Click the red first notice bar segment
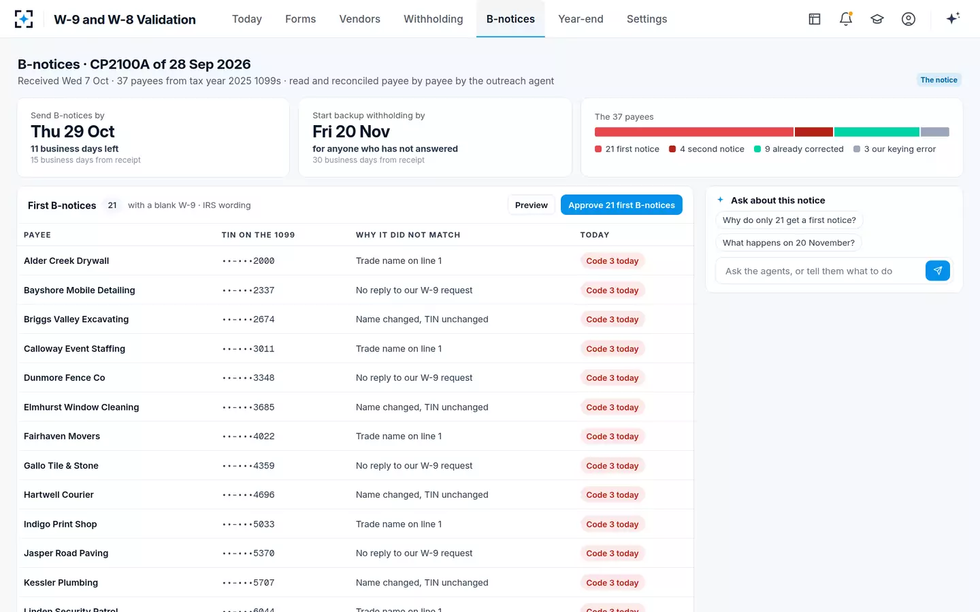 pos(694,132)
